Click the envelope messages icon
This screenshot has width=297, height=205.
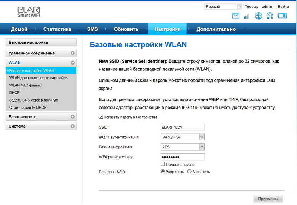(236, 16)
